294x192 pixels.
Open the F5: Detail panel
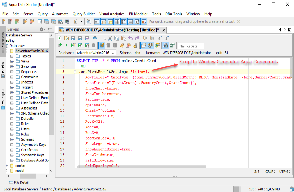[x=19, y=182]
